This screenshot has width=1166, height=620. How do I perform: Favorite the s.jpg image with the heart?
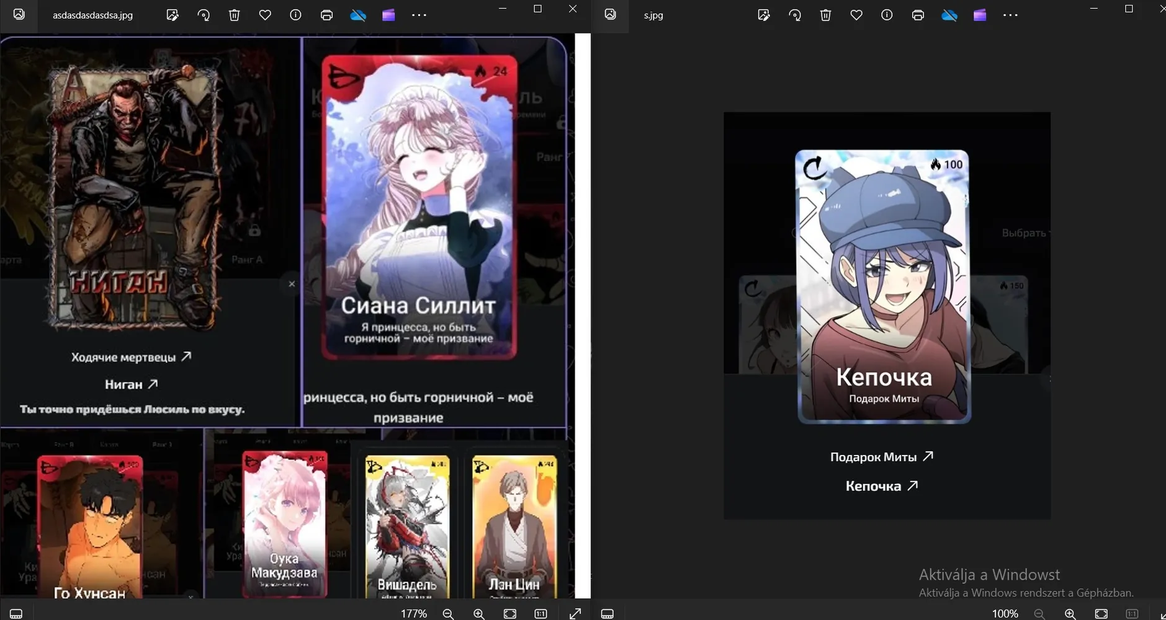pyautogui.click(x=856, y=15)
